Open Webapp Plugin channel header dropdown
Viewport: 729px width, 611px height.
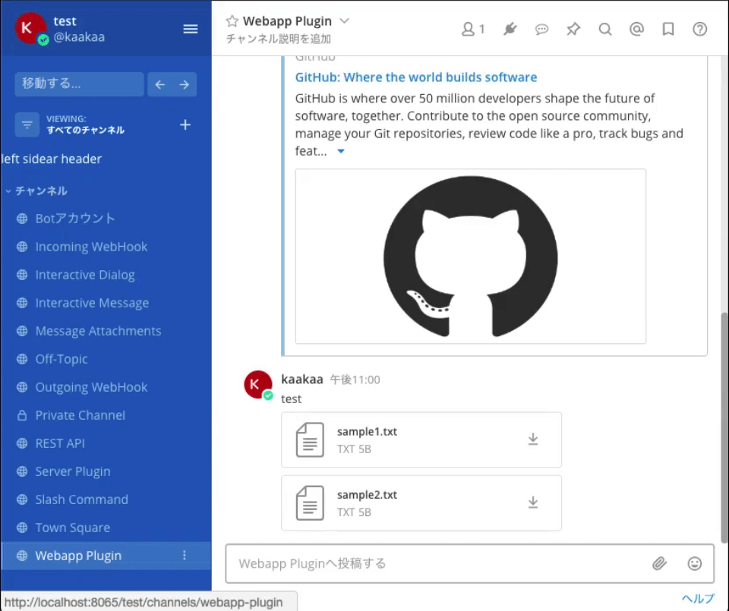coord(344,21)
